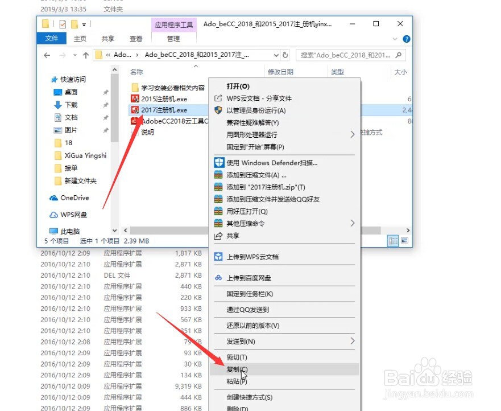
Task: Switch to details view layout icon
Action: tap(393, 241)
